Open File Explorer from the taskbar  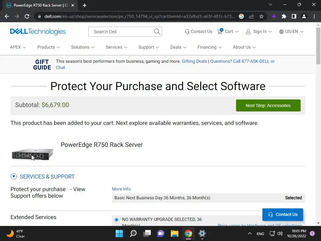175,233
